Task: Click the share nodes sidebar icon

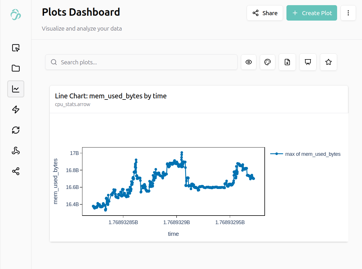Action: pyautogui.click(x=16, y=172)
